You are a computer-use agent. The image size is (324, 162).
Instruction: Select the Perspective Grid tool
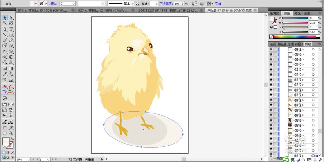(11, 62)
